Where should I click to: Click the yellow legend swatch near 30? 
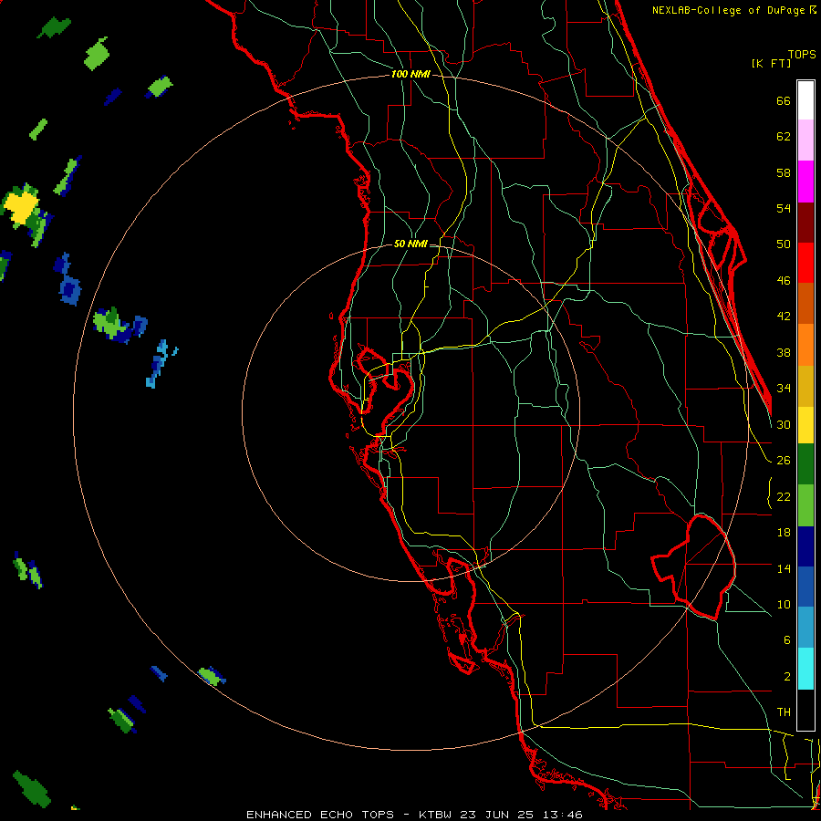805,424
